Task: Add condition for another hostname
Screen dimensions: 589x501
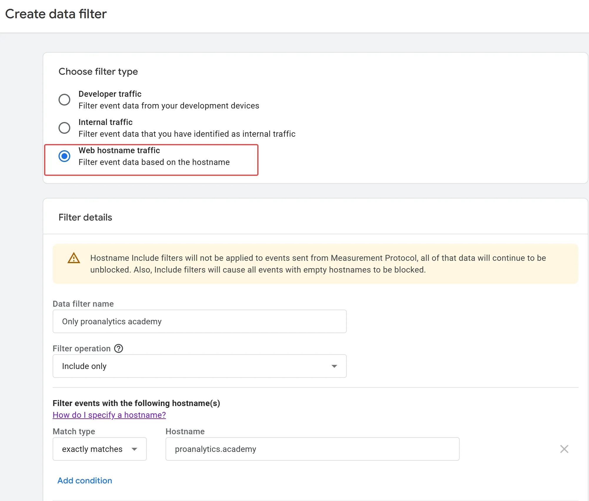Action: click(85, 480)
